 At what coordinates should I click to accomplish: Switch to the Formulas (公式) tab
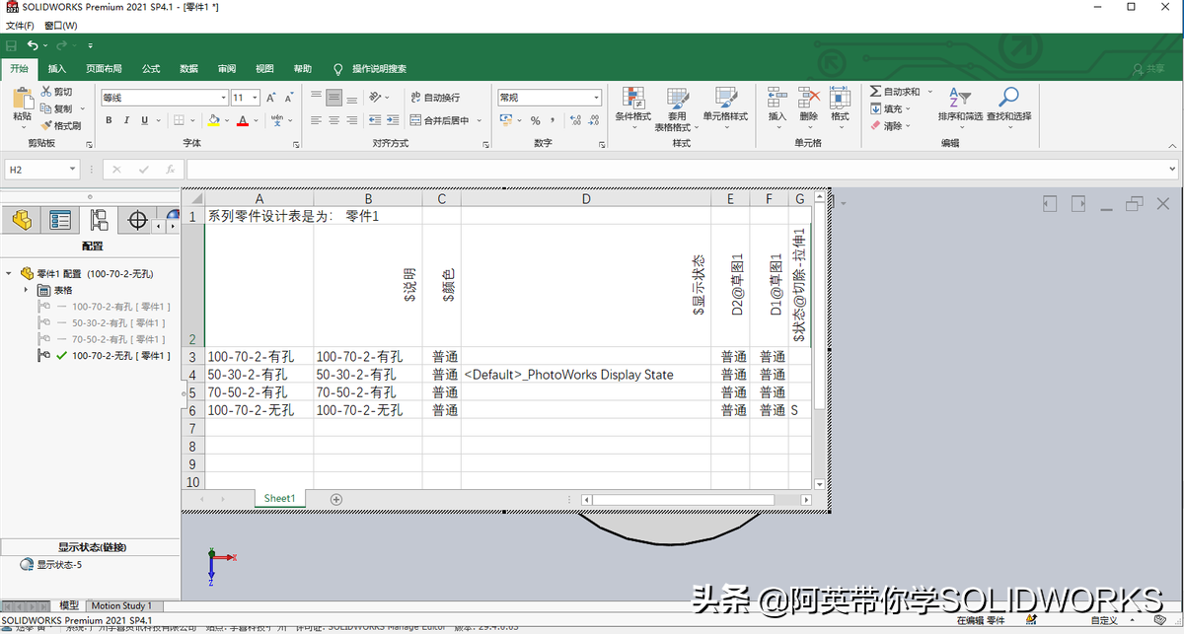(x=151, y=69)
